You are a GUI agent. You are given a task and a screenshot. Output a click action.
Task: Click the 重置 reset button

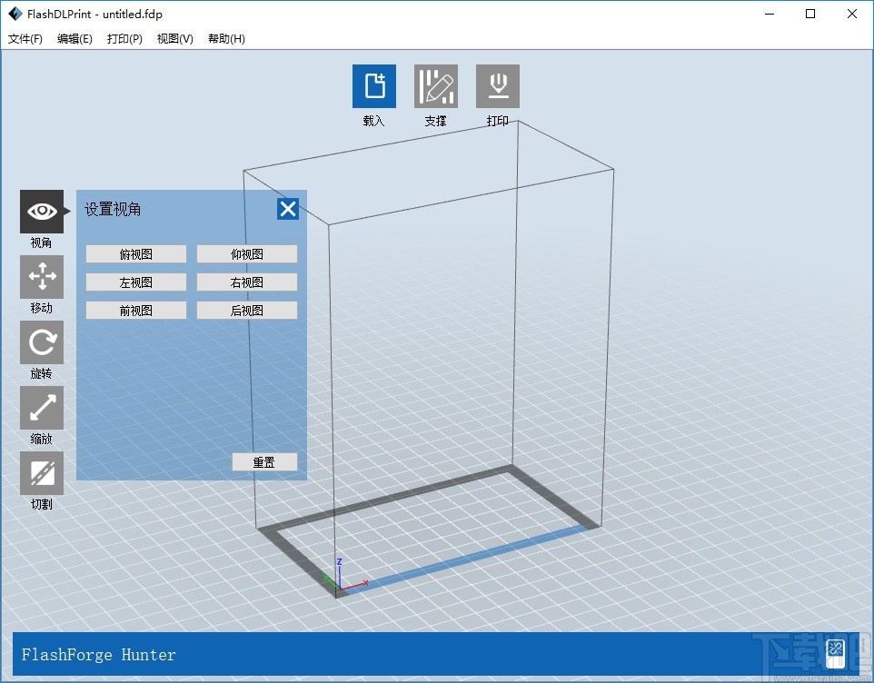264,461
